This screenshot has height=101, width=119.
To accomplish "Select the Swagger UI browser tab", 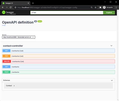I will 16,3.
